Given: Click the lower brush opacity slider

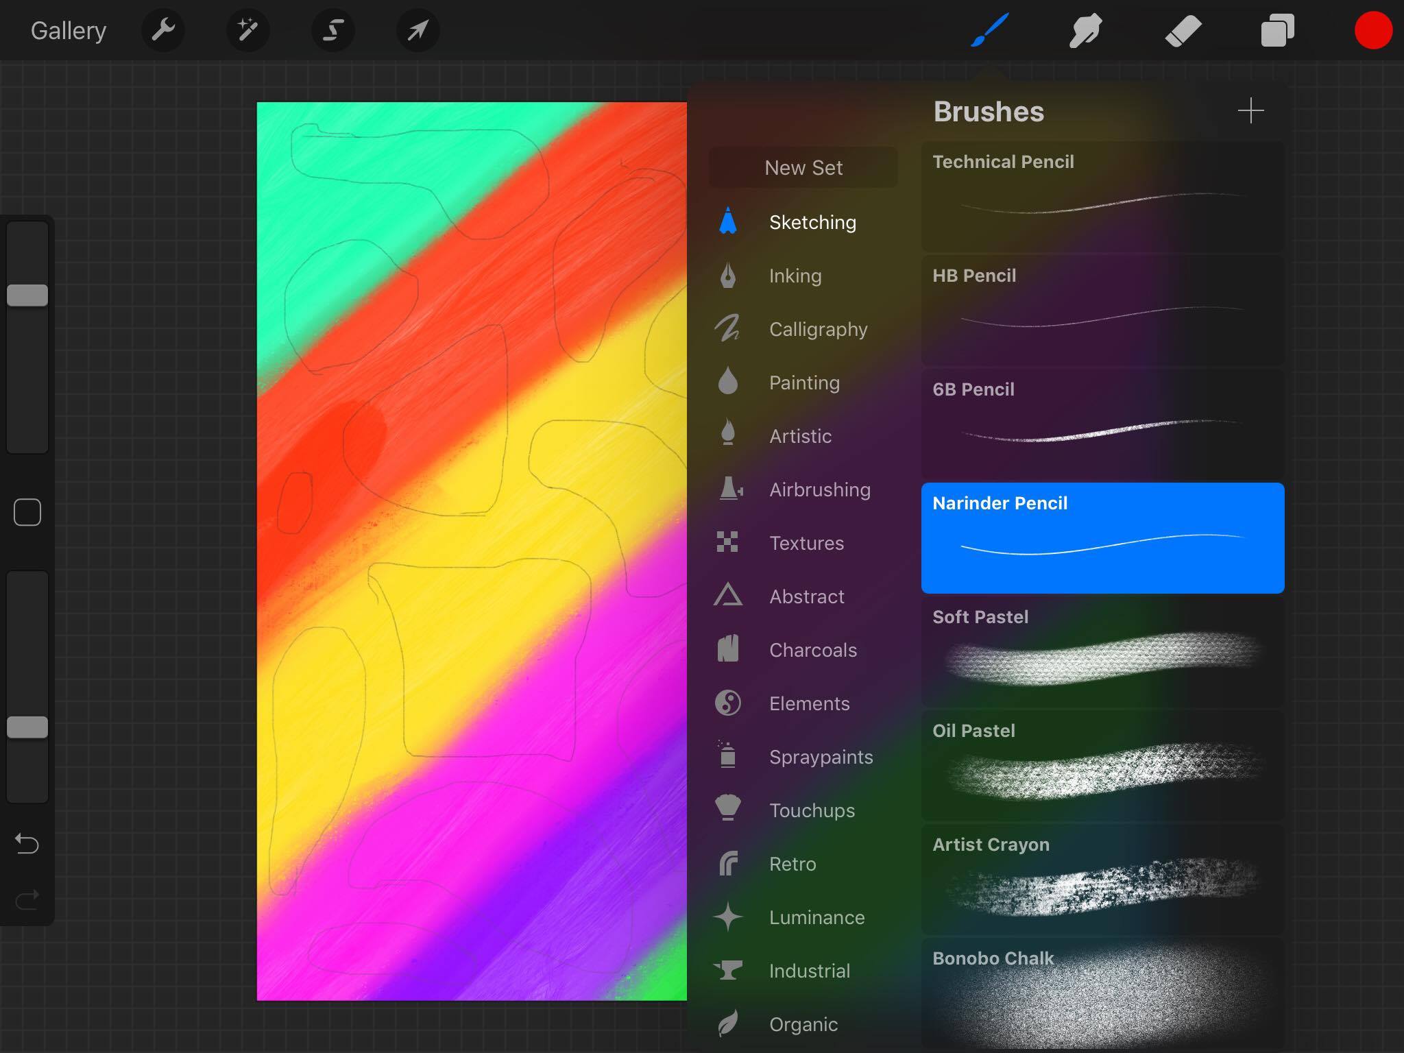Looking at the screenshot, I should click(x=27, y=686).
